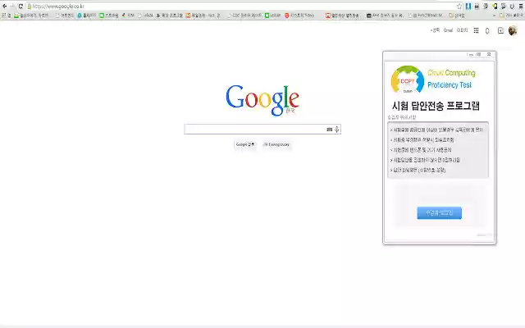Bookmark this page with the star icon
Screen dimensions: 525x328
[x=459, y=6]
